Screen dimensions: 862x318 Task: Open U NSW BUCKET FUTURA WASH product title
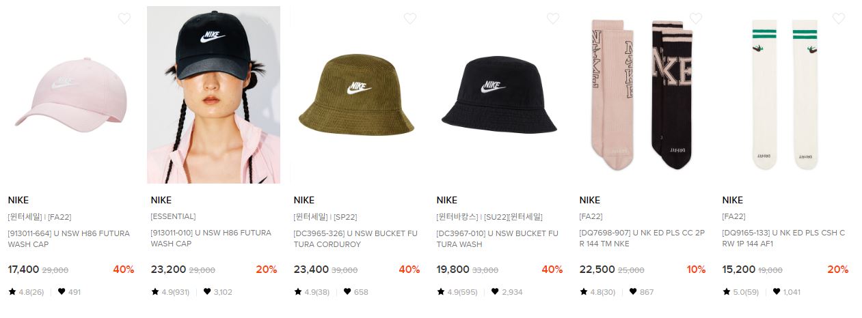click(x=496, y=238)
